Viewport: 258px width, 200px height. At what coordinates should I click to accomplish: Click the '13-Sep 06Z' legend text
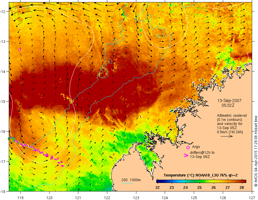[x=200, y=156]
